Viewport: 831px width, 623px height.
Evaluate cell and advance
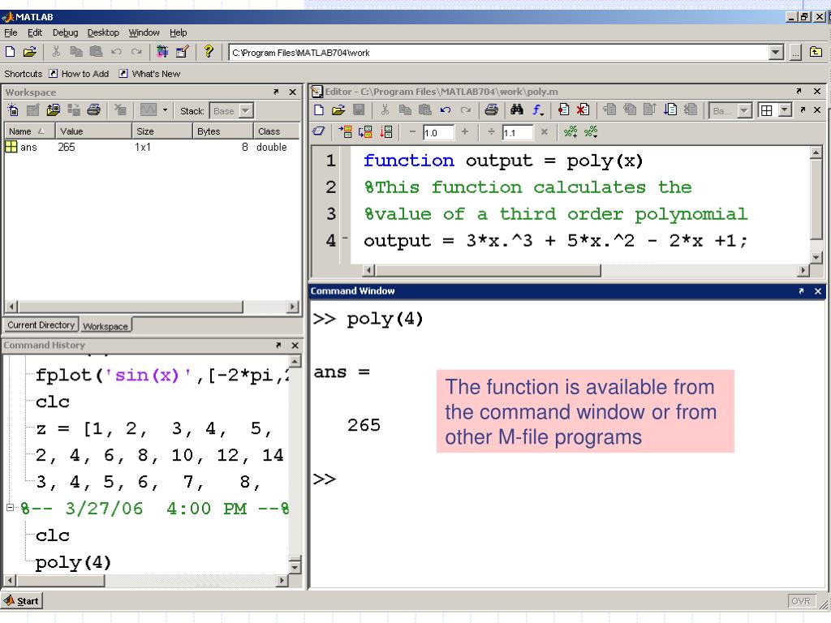pos(365,132)
